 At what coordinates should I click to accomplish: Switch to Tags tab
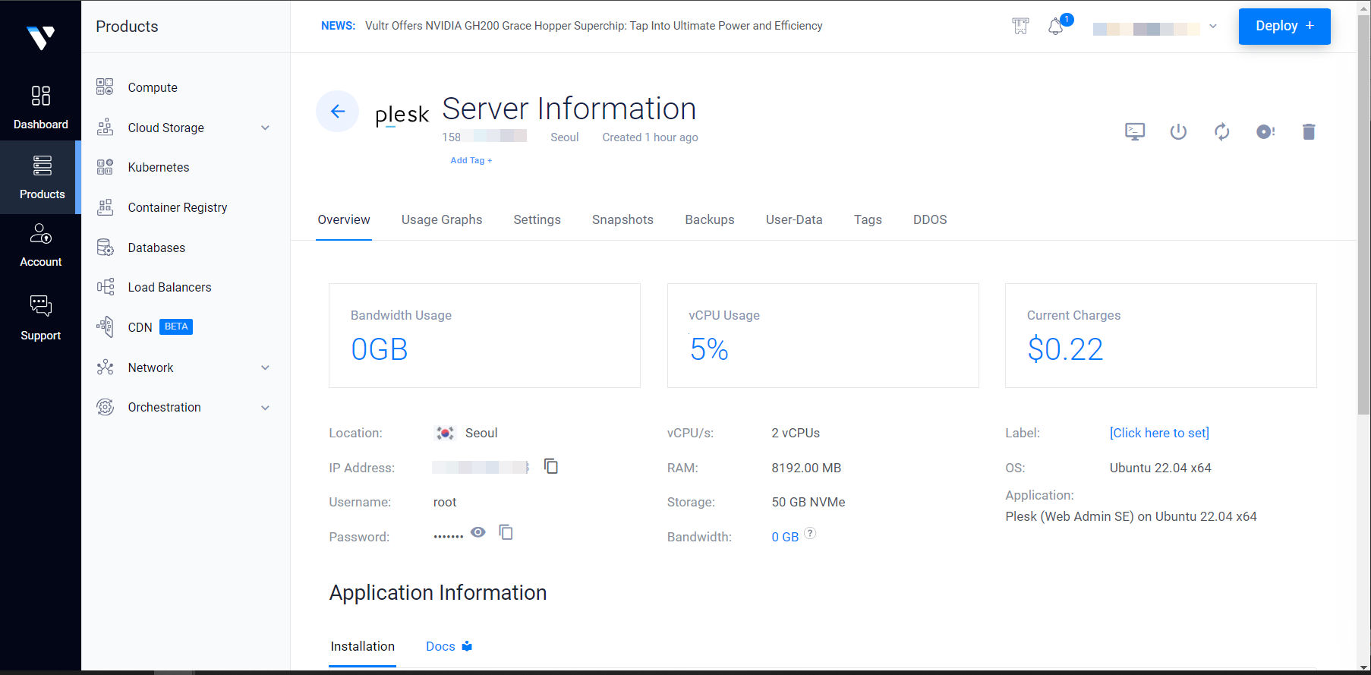point(868,219)
